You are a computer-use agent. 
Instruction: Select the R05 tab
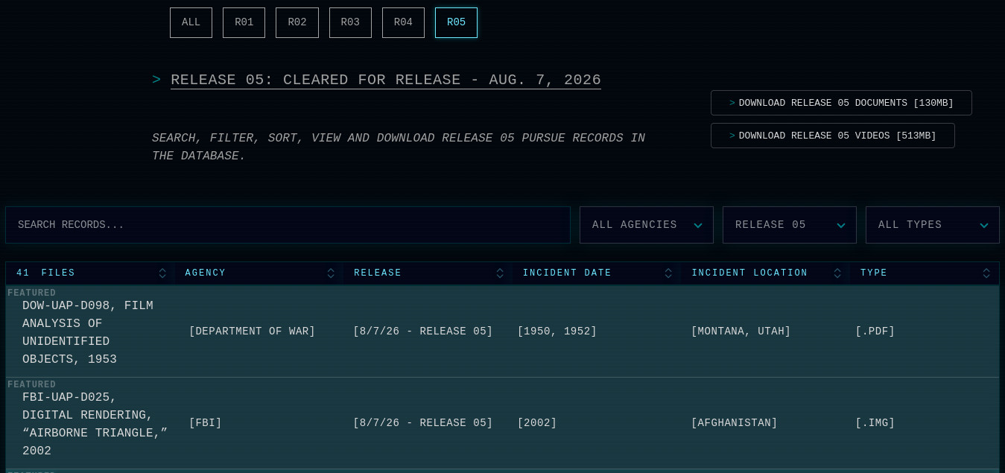click(456, 22)
